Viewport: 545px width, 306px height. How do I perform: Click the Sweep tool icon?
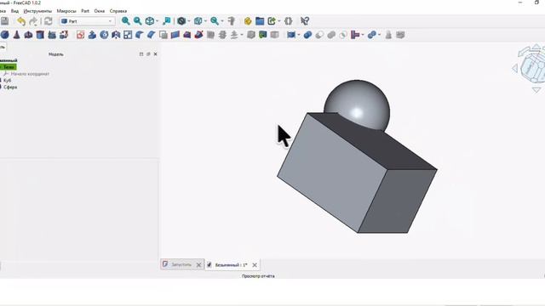pyautogui.click(x=198, y=35)
